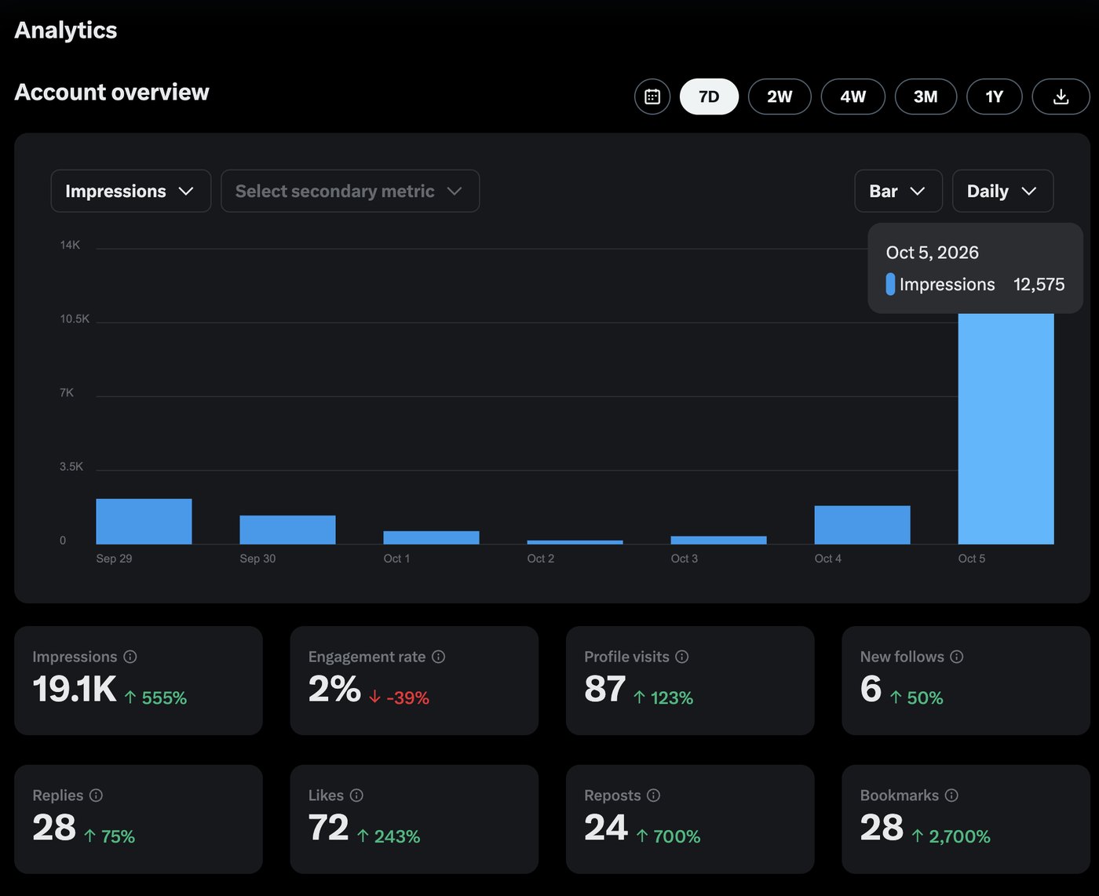This screenshot has height=896, width=1099.
Task: Click the Oct 4 impressions bar
Action: tap(862, 525)
